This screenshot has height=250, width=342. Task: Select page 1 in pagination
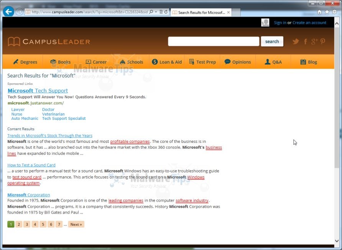coord(11,224)
